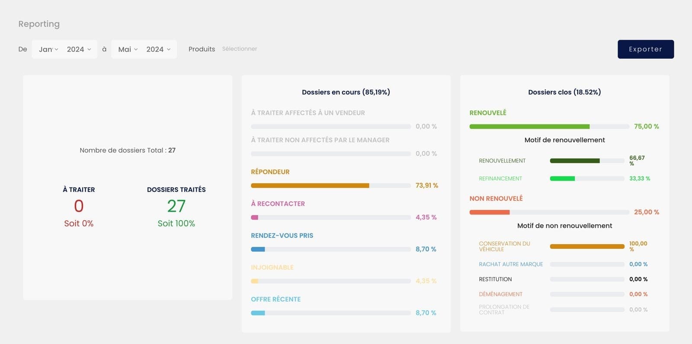Open the end year 2024 dropdown
Viewport: 692px width, 344px height.
[158, 49]
